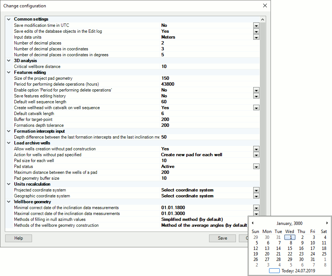This screenshot has height=276, width=332.
Task: Collapse the 3D analysis section
Action: 9,61
